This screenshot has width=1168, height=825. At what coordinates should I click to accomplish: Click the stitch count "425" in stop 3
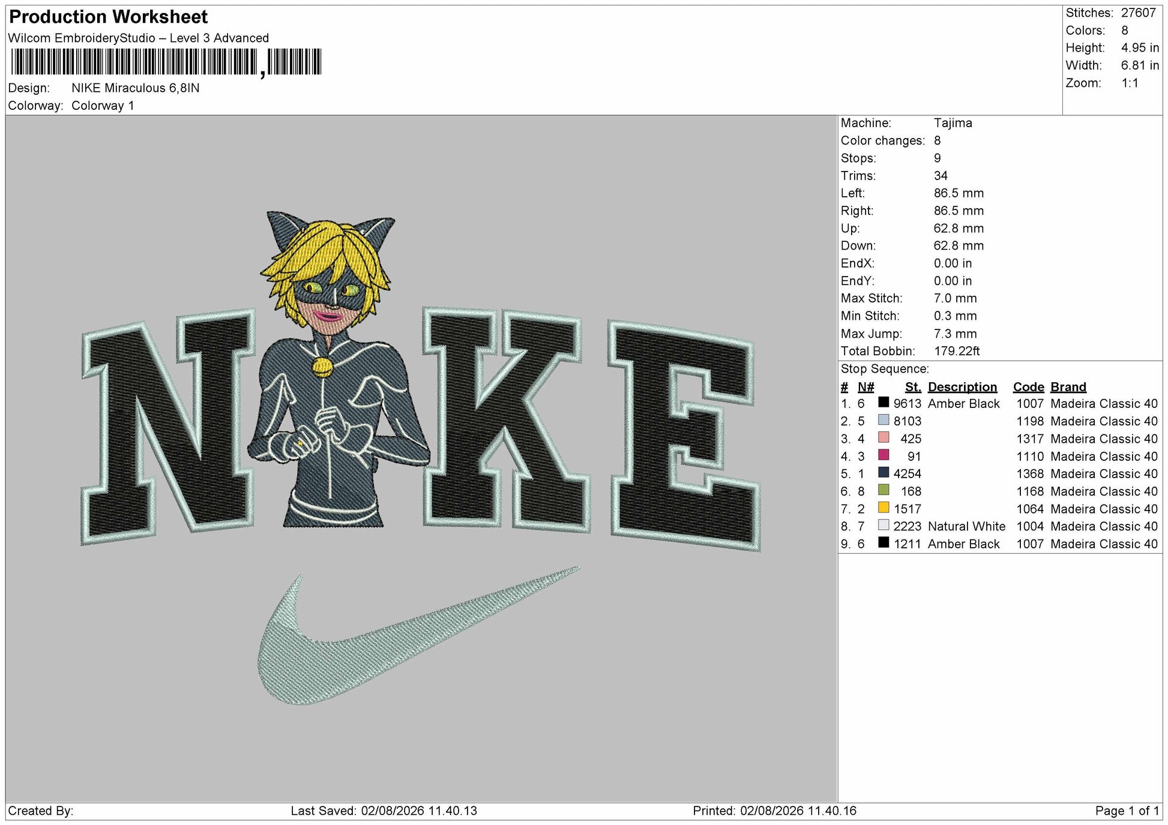[911, 439]
